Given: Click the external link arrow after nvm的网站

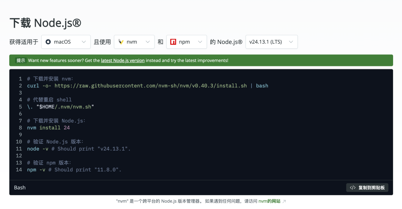Looking at the screenshot, I should pyautogui.click(x=284, y=201).
